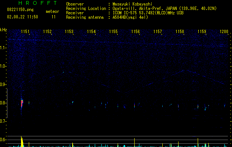The height and width of the screenshot is (147, 232).
Task: Click the 1158 time axis label
Action: pos(180,32)
